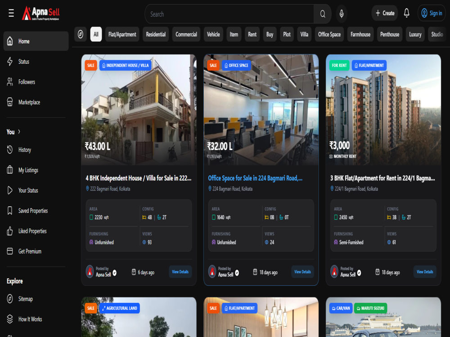Open 4 BHK Independent House listing title
The height and width of the screenshot is (337, 450).
pos(139,178)
